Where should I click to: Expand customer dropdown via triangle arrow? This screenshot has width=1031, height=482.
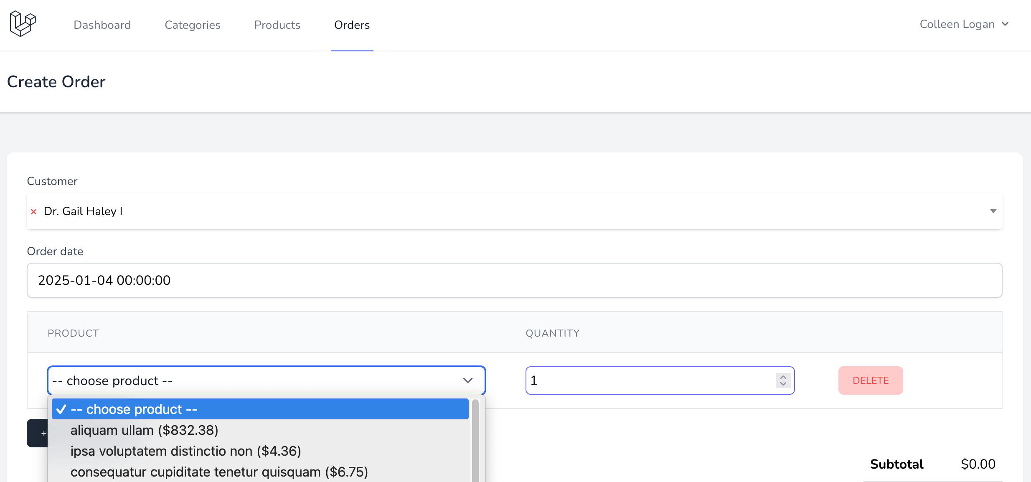pyautogui.click(x=993, y=211)
